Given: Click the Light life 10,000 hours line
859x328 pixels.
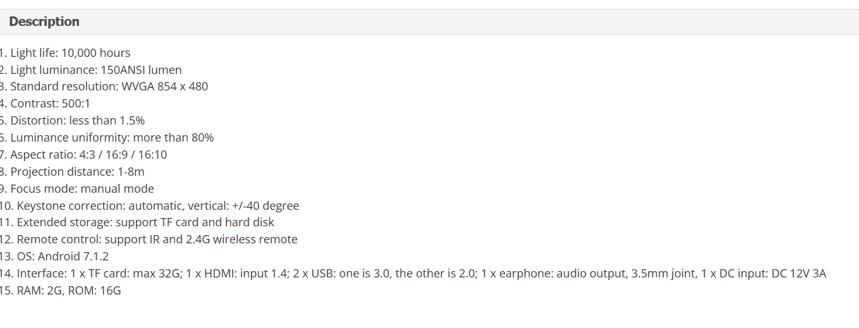Looking at the screenshot, I should click(x=65, y=53).
